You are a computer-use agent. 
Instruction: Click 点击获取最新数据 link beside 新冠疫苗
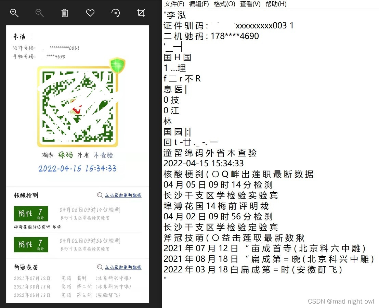pyautogui.click(x=123, y=267)
